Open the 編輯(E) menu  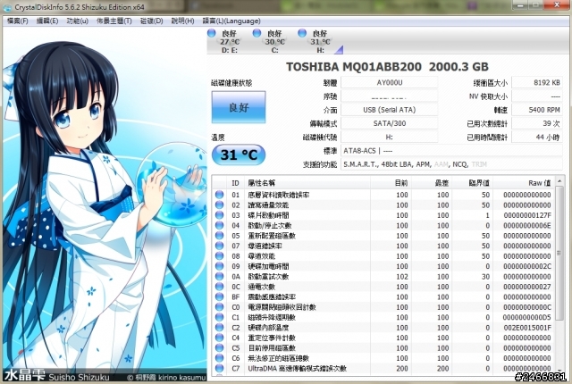(47, 21)
